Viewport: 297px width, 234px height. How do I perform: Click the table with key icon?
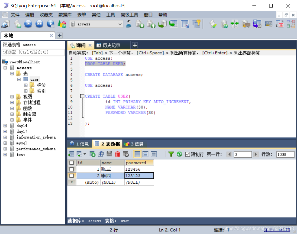196,24
